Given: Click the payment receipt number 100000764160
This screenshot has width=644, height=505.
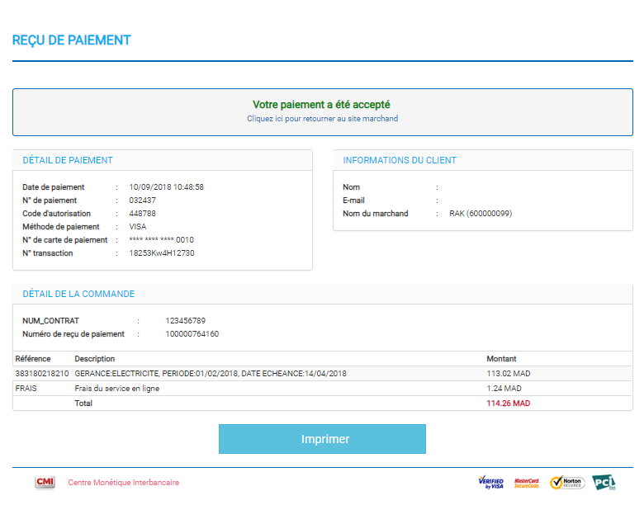Looking at the screenshot, I should [192, 334].
